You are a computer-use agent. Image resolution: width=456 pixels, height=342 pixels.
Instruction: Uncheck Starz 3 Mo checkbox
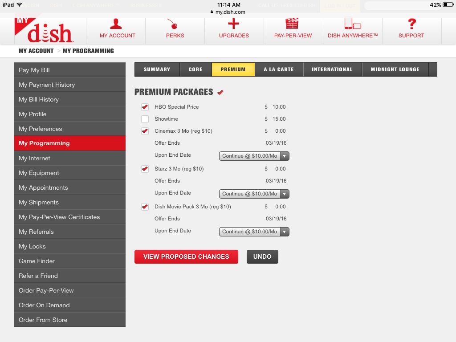click(145, 169)
